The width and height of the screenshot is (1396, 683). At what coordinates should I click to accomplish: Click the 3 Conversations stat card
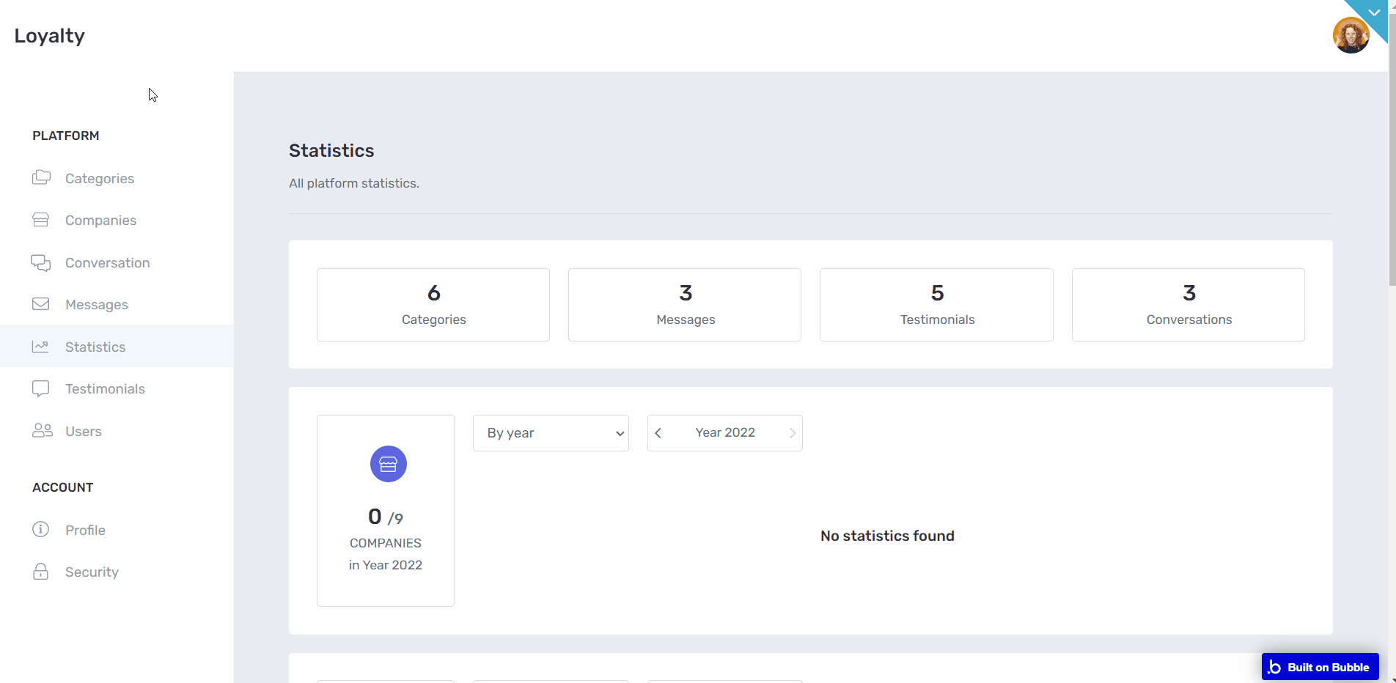(1189, 305)
